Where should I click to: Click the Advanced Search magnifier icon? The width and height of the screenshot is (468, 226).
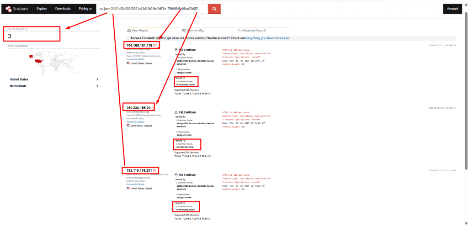point(239,31)
